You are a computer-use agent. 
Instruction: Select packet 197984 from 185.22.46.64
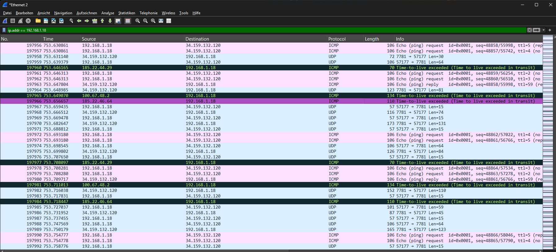click(x=271, y=201)
